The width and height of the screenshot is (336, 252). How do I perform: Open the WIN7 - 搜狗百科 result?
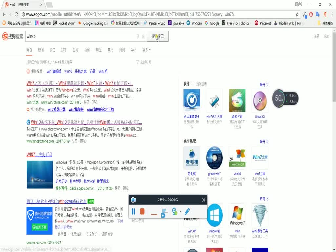coord(39,154)
